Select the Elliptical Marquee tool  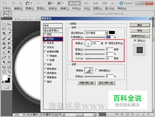coord(4,24)
